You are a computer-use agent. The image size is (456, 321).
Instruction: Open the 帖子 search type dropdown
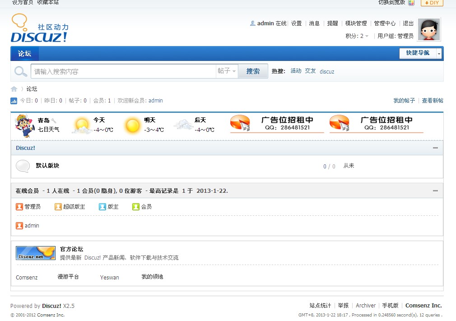point(227,71)
